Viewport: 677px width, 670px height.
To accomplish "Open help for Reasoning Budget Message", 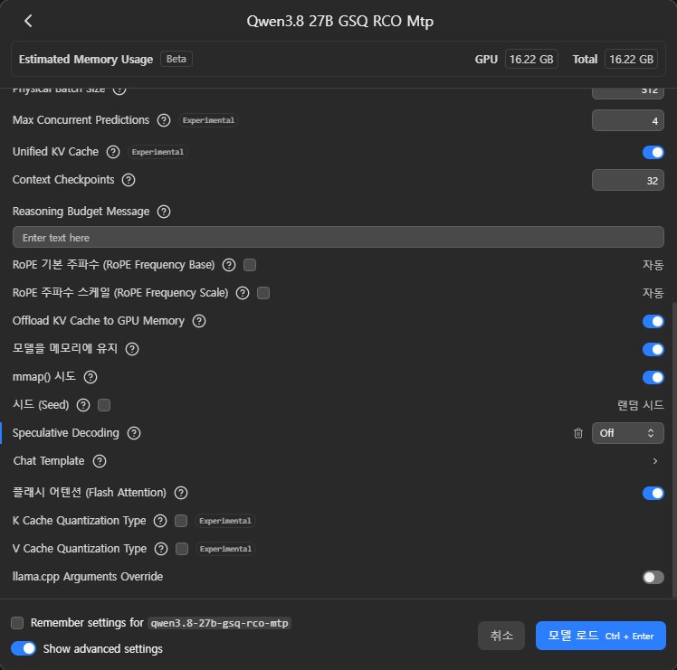I will (x=164, y=212).
